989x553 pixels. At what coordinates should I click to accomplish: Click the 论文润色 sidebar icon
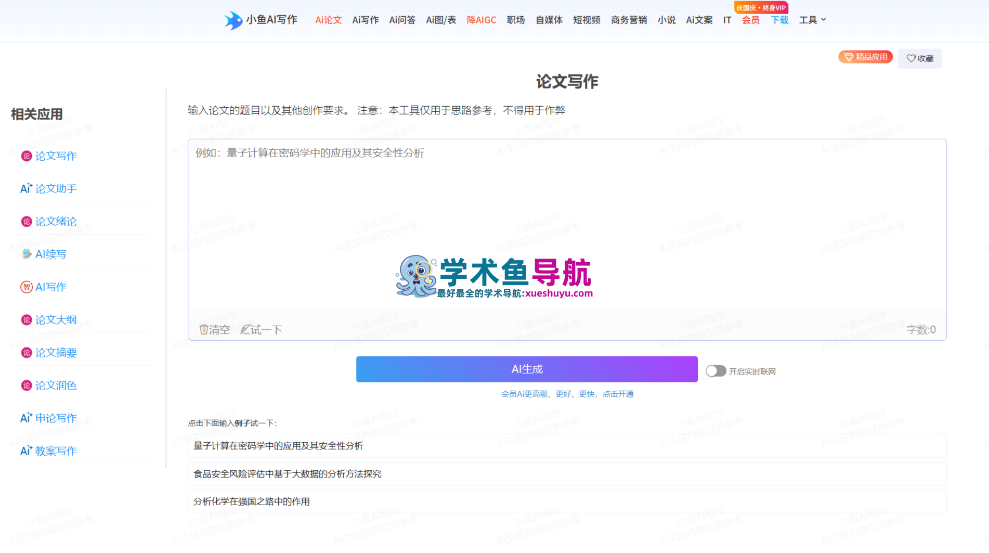click(x=27, y=385)
